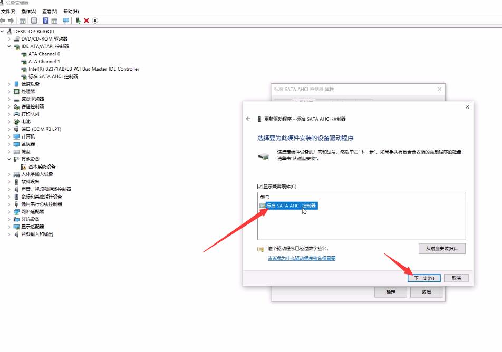Select 标准 SATA AHCI 控制器 in device tree
The height and width of the screenshot is (352, 502).
[x=53, y=76]
